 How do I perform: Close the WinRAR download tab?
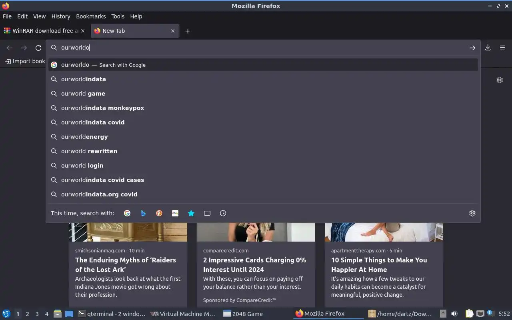[x=83, y=31]
